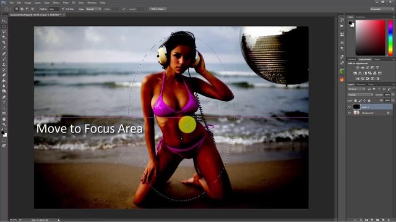This screenshot has width=396, height=222.
Task: Select the Lasso tool
Action: 4,32
